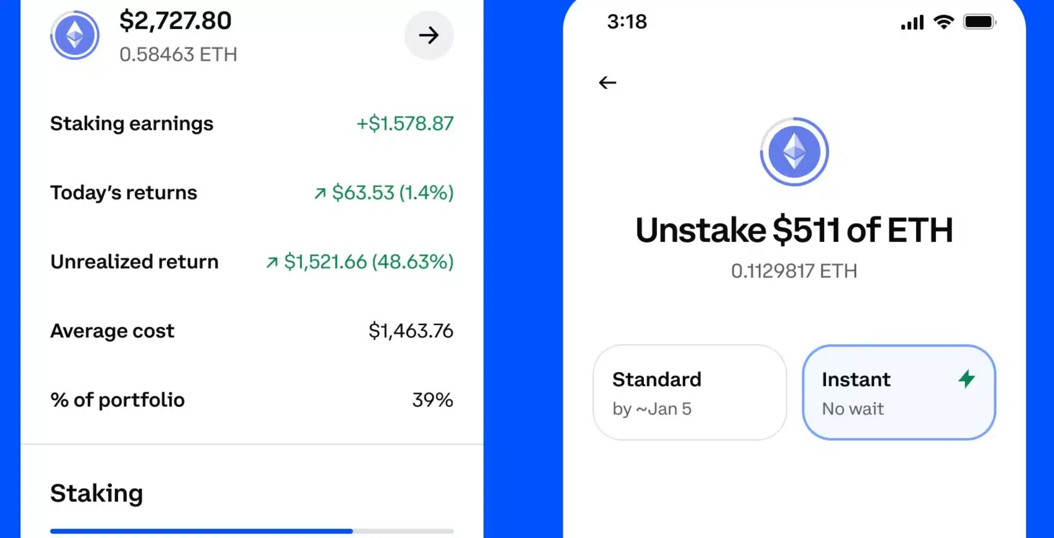Tap the 0.1129817 ETH amount field
The width and height of the screenshot is (1054, 538).
[x=793, y=271]
